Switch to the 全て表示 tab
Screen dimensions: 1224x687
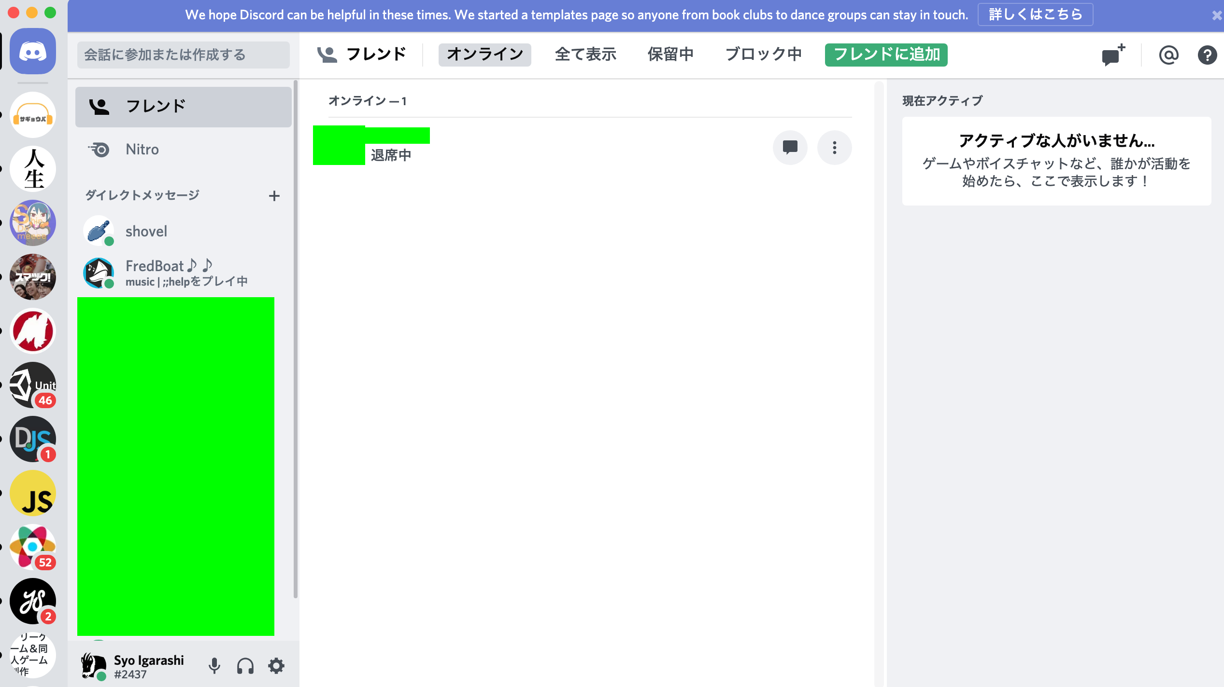pyautogui.click(x=585, y=55)
